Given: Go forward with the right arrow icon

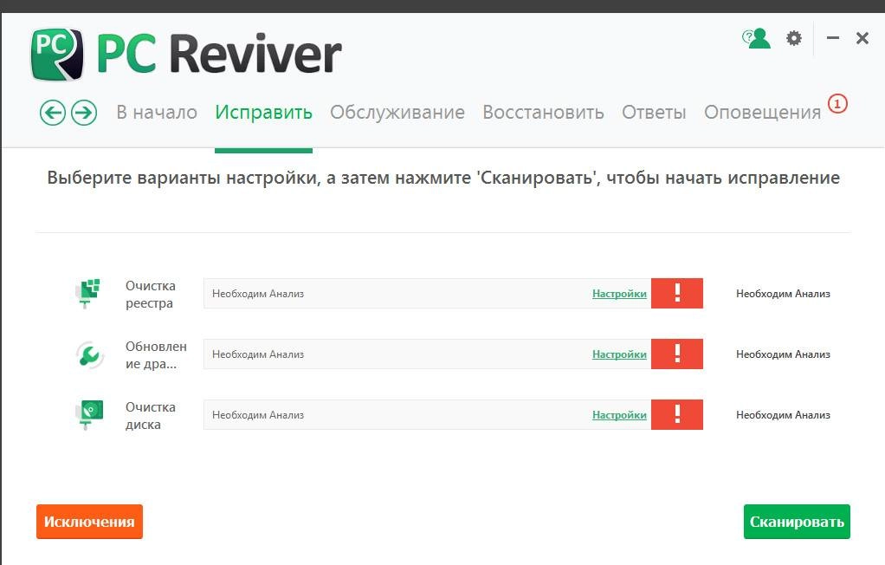Looking at the screenshot, I should click(84, 113).
